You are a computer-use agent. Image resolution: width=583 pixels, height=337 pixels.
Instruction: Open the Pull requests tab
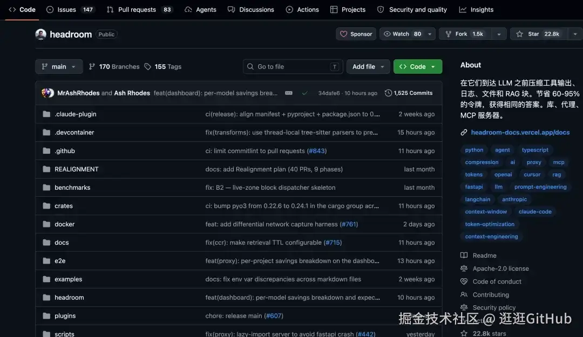point(140,10)
